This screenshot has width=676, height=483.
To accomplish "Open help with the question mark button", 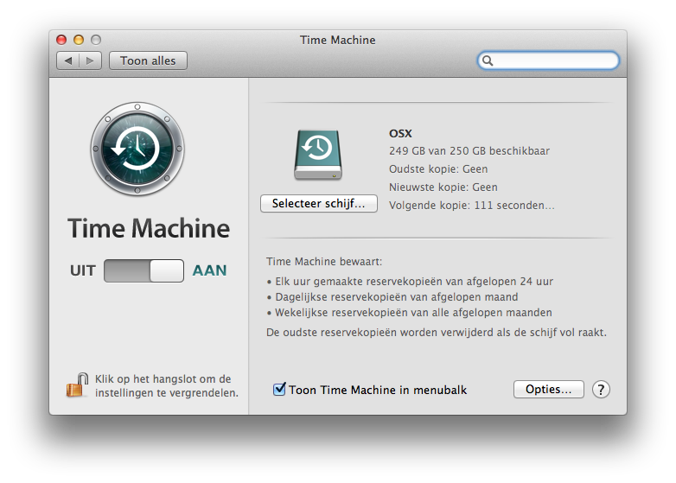I will (601, 390).
